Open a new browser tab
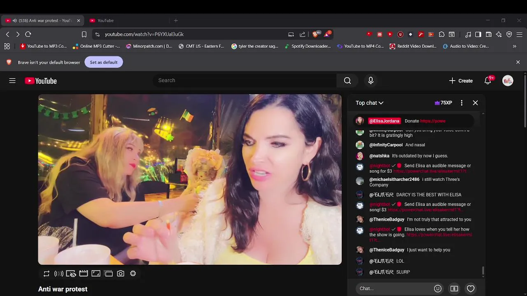The image size is (527, 296). point(176,21)
